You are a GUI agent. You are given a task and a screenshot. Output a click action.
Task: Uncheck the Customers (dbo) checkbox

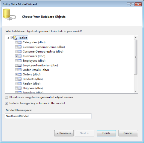[x=16, y=56]
